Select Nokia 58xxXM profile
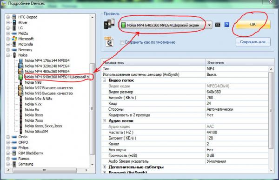The image size is (279, 180). click(36, 131)
